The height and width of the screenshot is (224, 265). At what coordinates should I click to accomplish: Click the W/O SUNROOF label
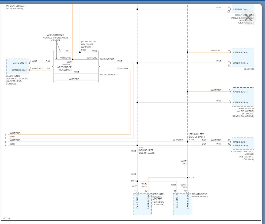pos(108,75)
